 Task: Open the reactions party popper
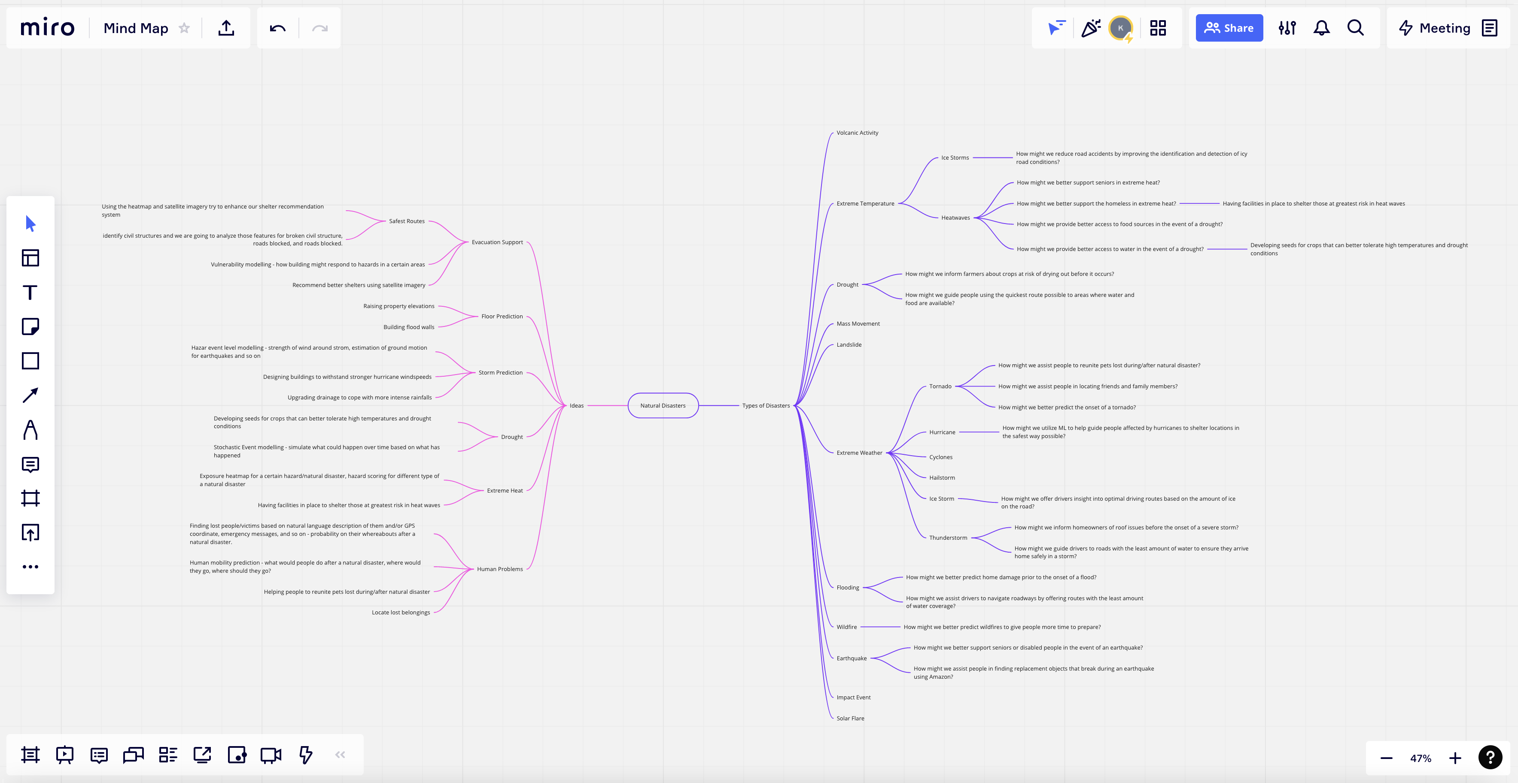1091,28
